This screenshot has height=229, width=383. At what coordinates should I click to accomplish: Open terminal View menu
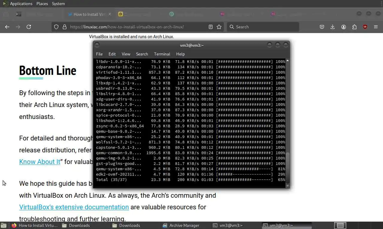tap(126, 54)
